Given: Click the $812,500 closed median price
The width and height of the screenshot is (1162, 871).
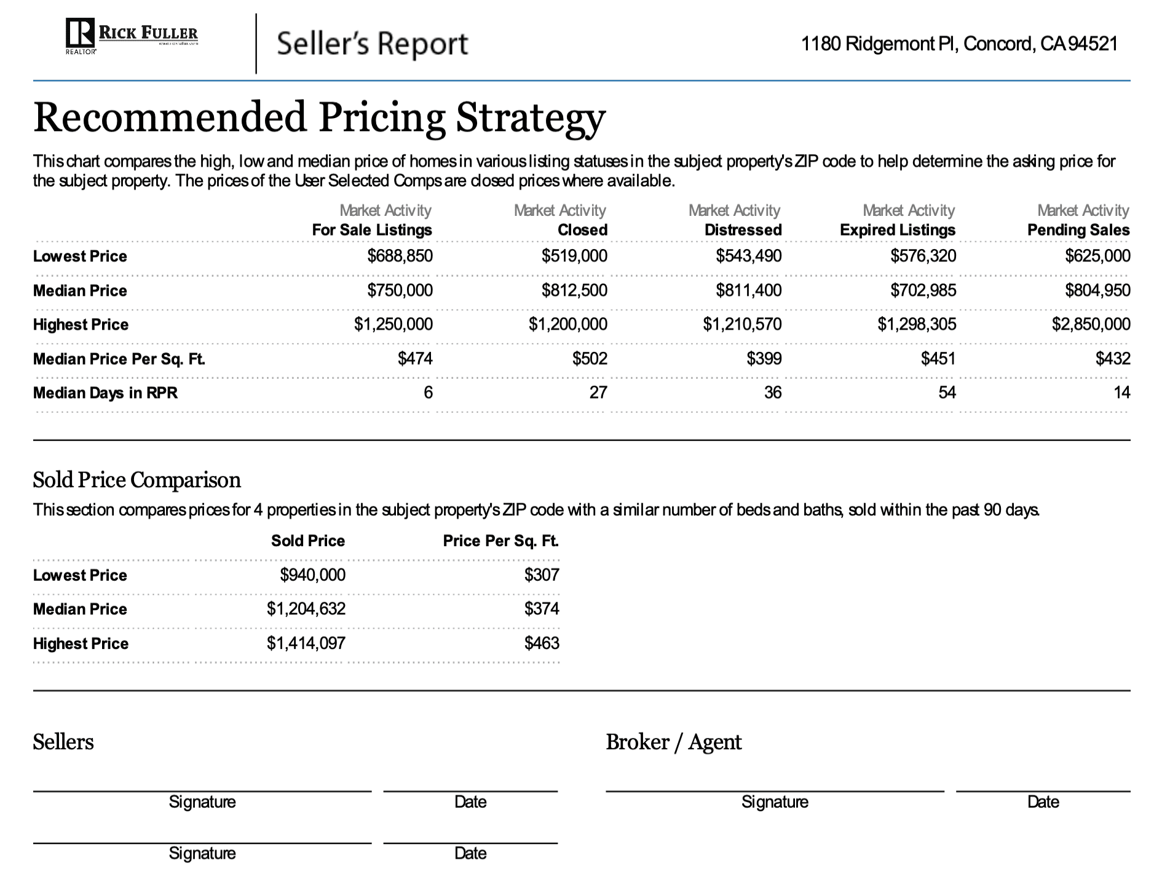Looking at the screenshot, I should (574, 290).
